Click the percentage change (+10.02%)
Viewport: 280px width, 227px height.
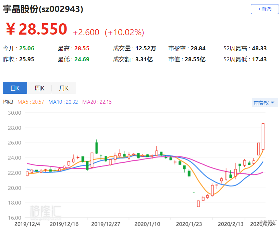click(124, 33)
